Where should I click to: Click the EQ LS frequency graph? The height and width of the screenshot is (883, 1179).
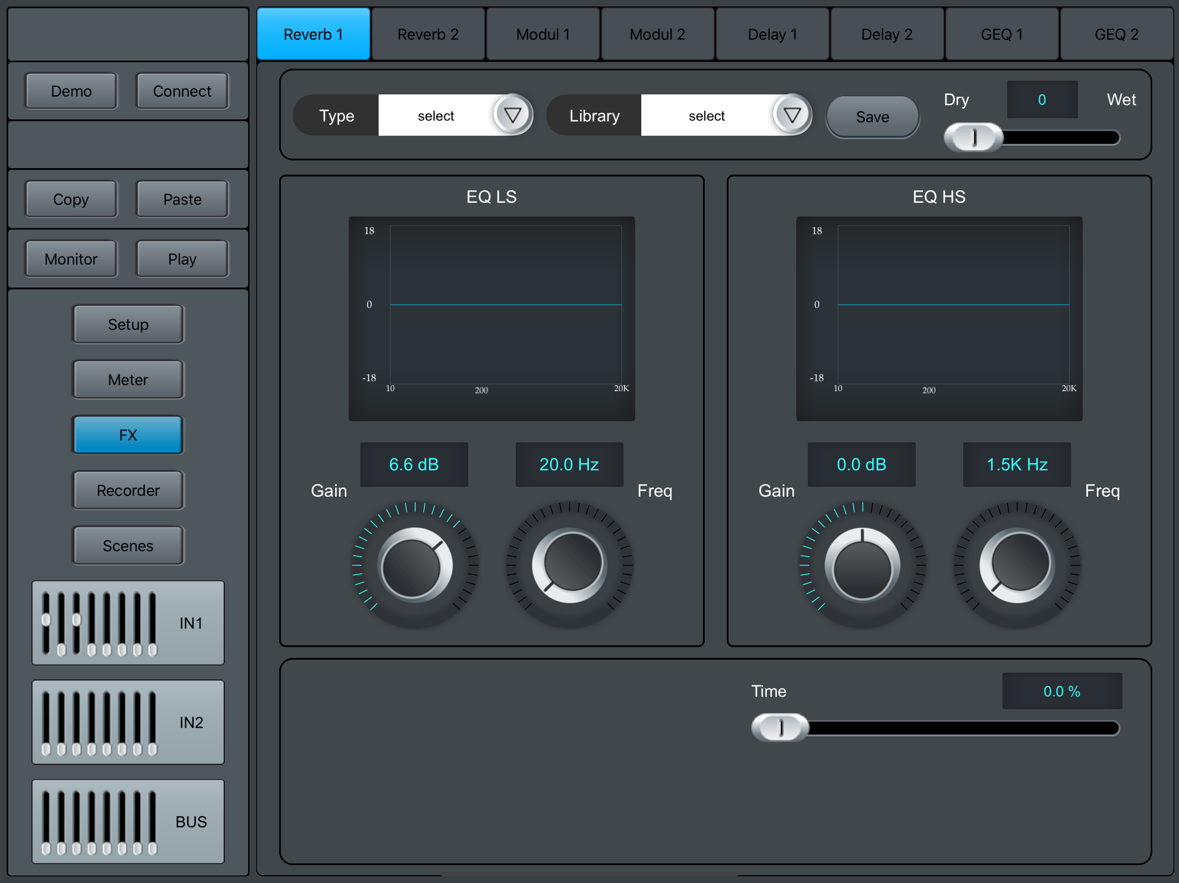click(x=505, y=305)
